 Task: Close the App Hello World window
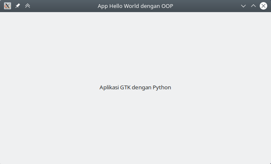263,6
